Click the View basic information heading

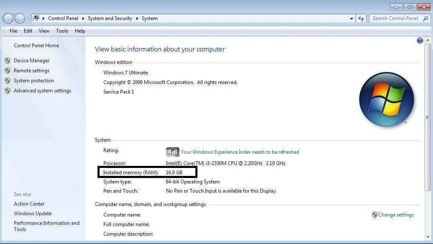point(160,49)
